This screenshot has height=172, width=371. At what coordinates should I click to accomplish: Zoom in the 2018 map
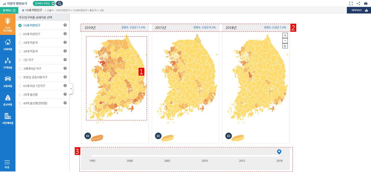[x=285, y=35]
